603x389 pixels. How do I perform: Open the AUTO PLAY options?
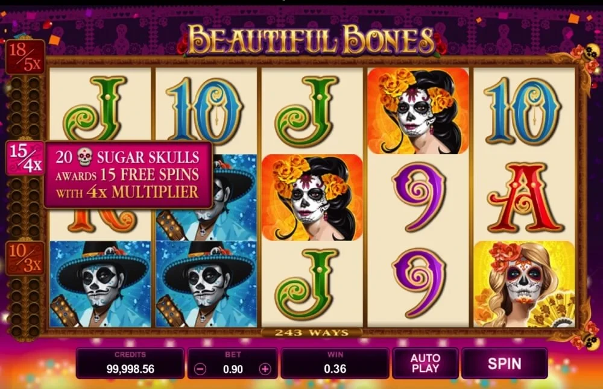pyautogui.click(x=425, y=363)
